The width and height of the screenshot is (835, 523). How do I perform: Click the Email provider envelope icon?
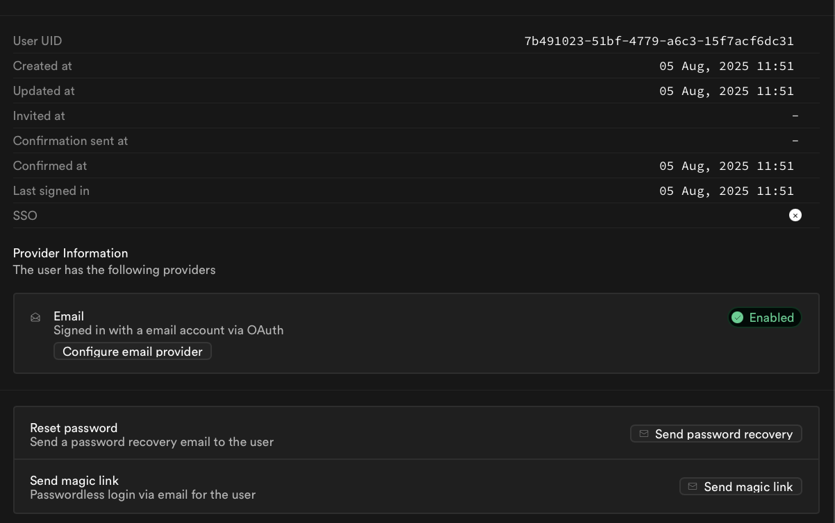point(35,318)
